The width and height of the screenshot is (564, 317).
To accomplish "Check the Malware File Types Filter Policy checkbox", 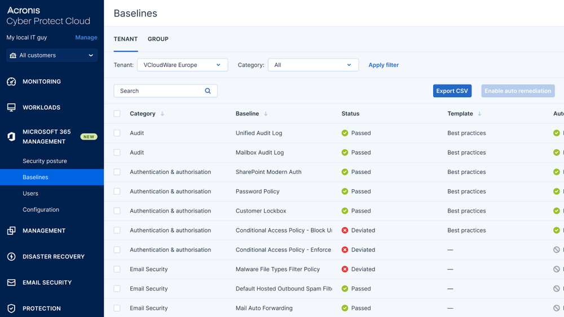I will (117, 269).
